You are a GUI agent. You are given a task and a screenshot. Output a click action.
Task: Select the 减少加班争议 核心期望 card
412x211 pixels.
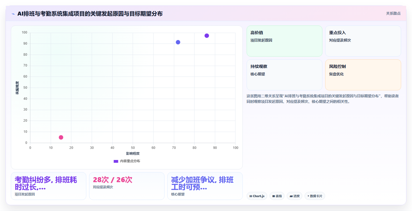(205, 186)
